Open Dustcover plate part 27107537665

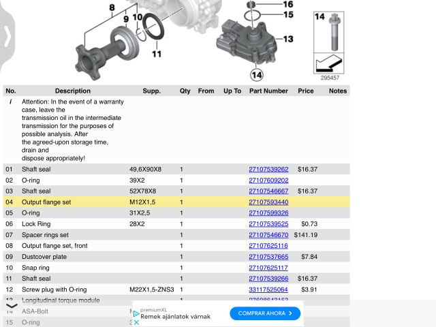(x=268, y=257)
